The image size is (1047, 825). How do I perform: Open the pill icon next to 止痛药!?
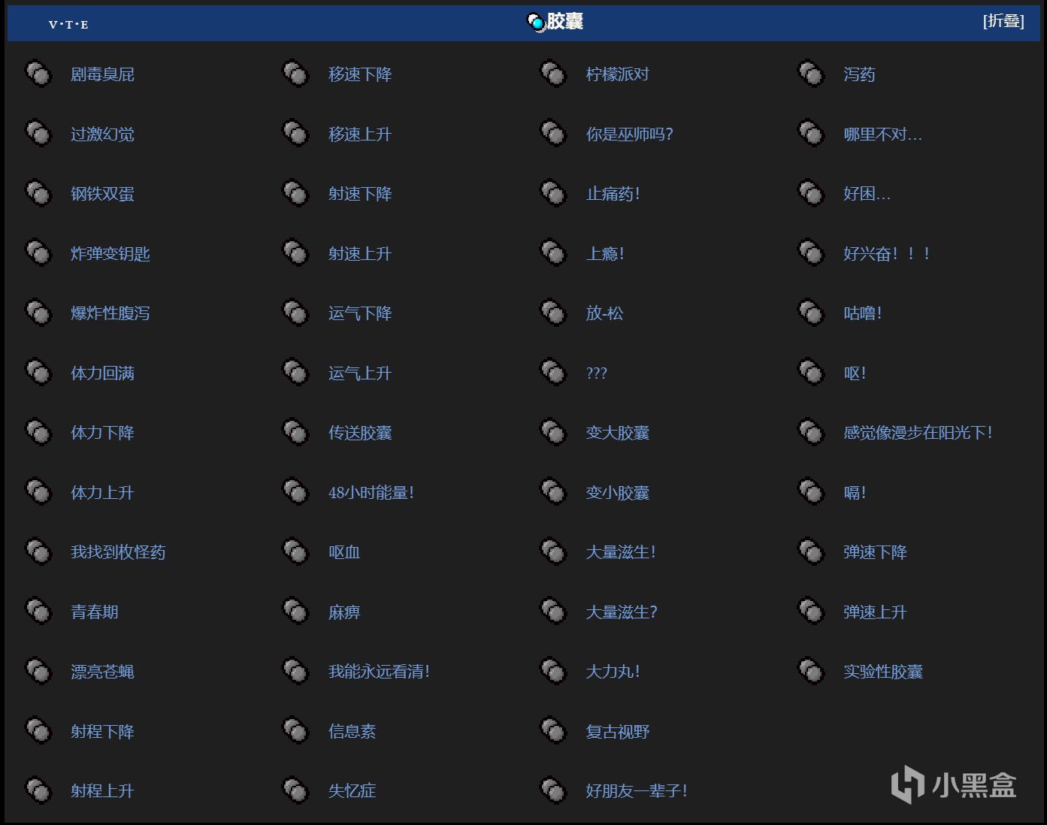click(x=553, y=193)
